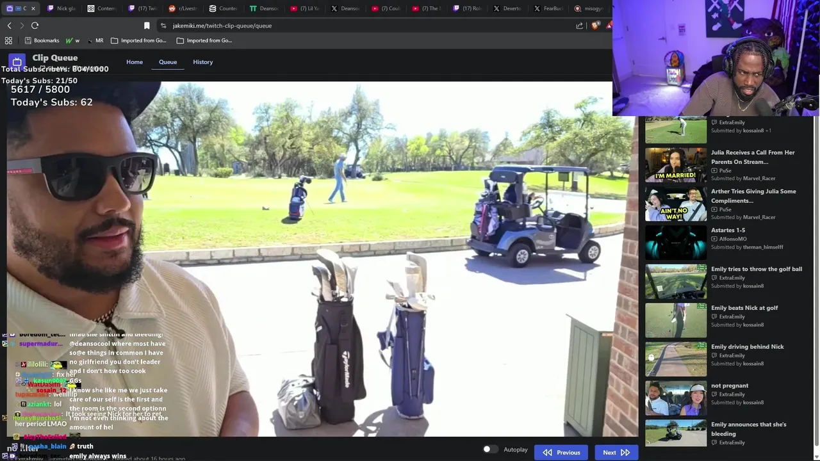The width and height of the screenshot is (820, 461).
Task: Open clip 'Julia Receives a Call From Her Parents'
Action: [753, 157]
